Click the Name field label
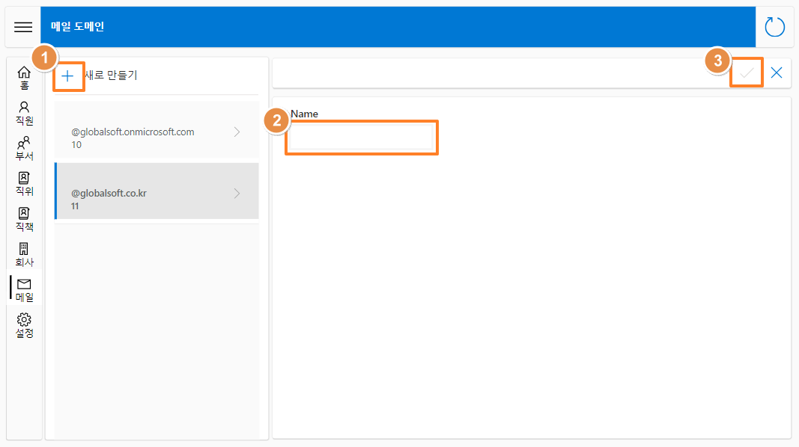This screenshot has width=799, height=447. tap(304, 114)
